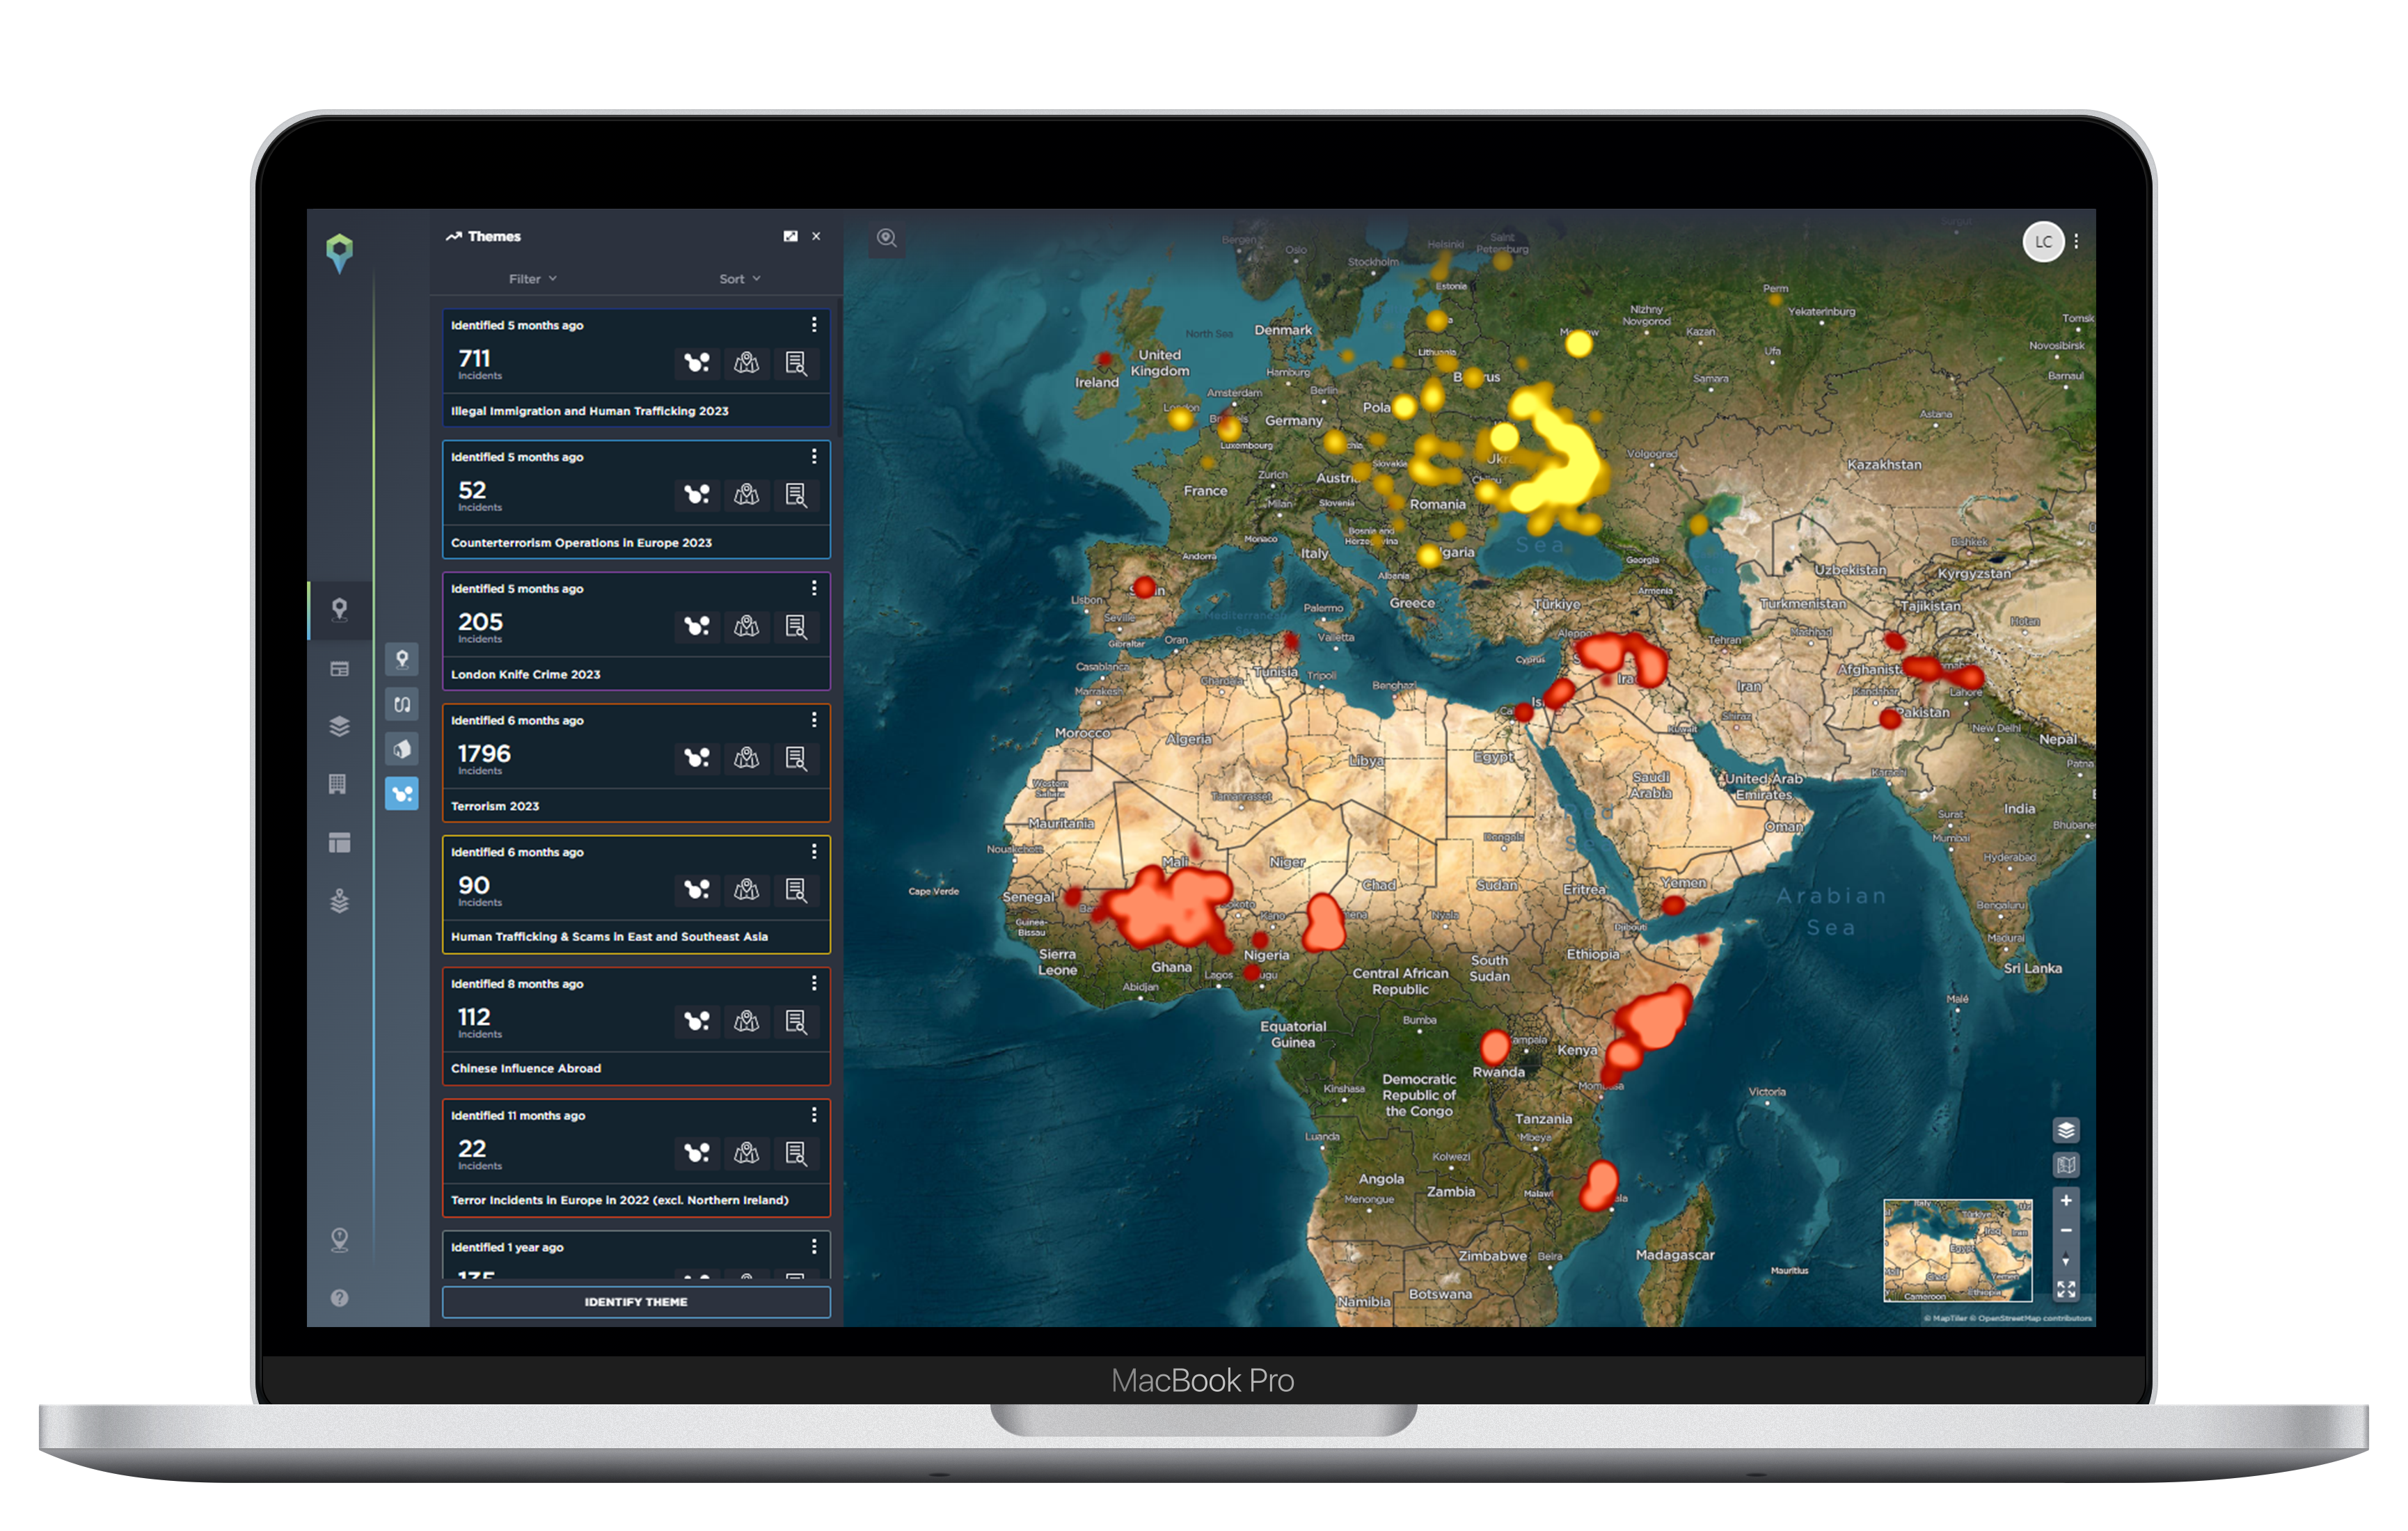Show Chinese Influence Abroad theme on map
2408x1531 pixels.
click(x=747, y=1021)
